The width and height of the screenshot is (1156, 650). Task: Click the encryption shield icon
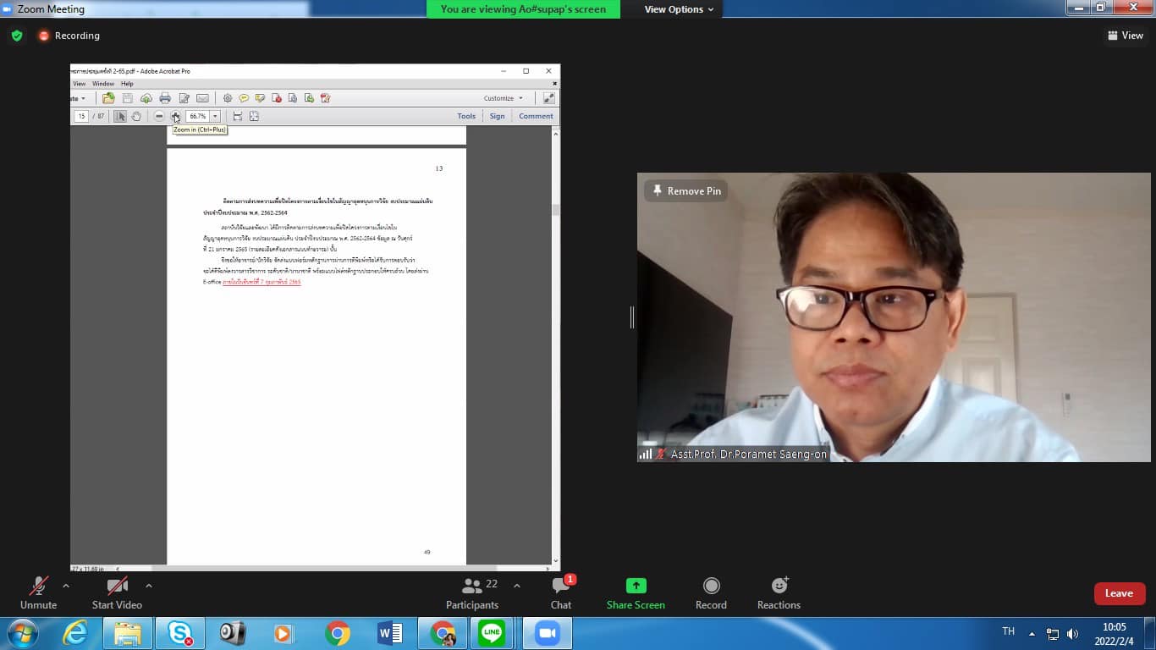click(x=17, y=36)
